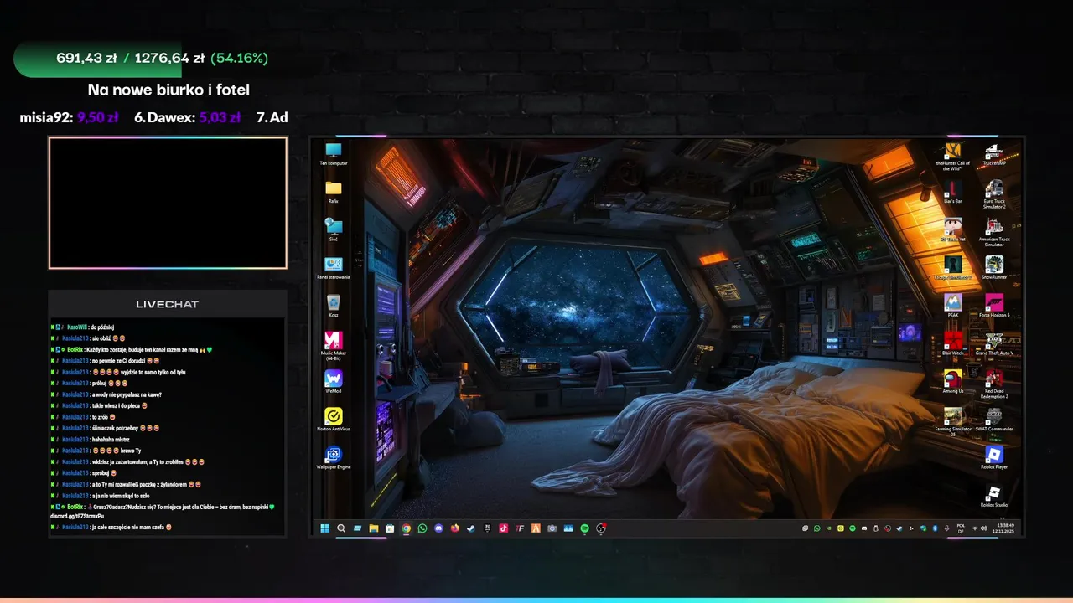Launch American Truck Simulator shortcut
The width and height of the screenshot is (1073, 603).
coord(994,232)
